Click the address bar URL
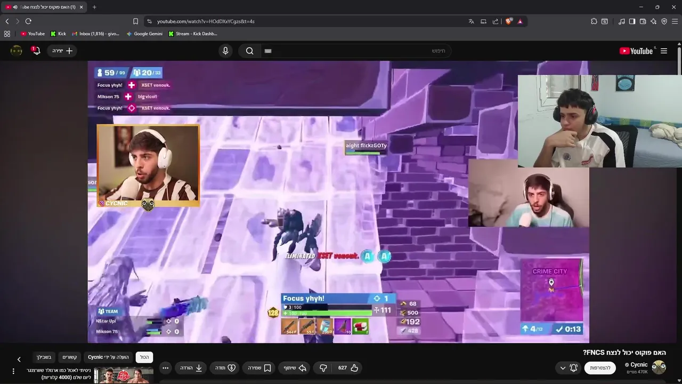The image size is (682, 384). click(206, 21)
